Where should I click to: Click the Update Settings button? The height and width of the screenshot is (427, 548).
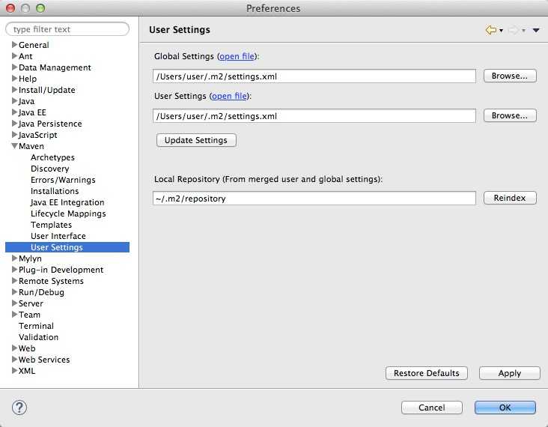(x=196, y=140)
